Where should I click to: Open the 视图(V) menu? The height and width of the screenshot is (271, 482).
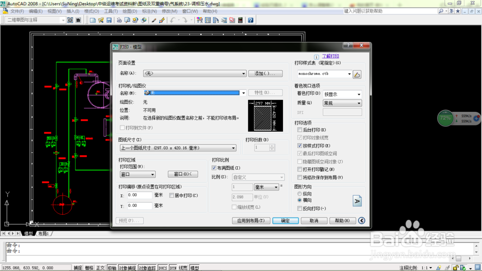tap(54, 11)
